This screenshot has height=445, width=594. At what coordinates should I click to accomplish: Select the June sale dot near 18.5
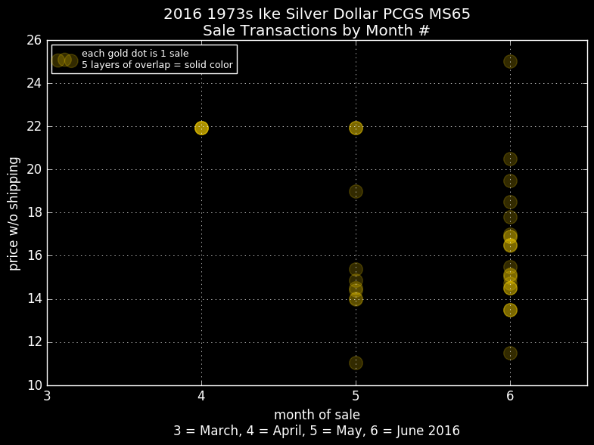[510, 202]
